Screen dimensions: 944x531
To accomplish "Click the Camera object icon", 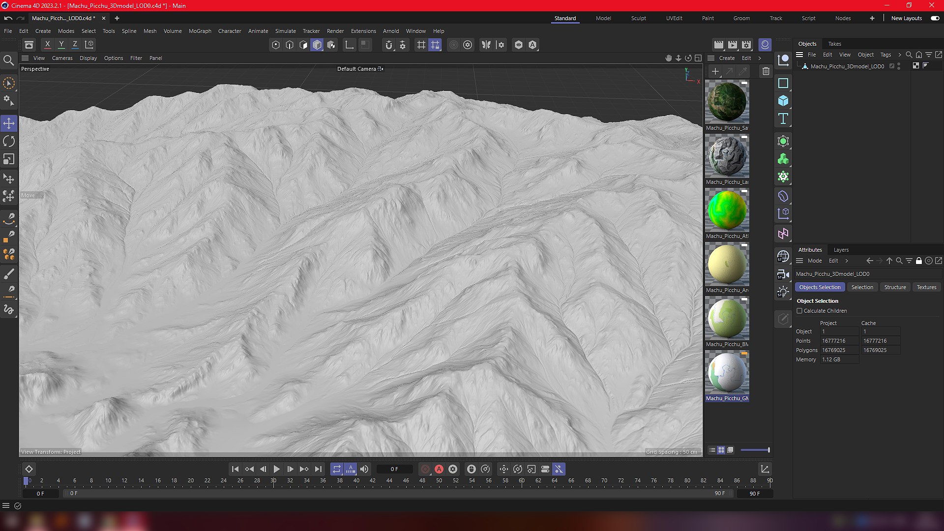I will point(783,274).
